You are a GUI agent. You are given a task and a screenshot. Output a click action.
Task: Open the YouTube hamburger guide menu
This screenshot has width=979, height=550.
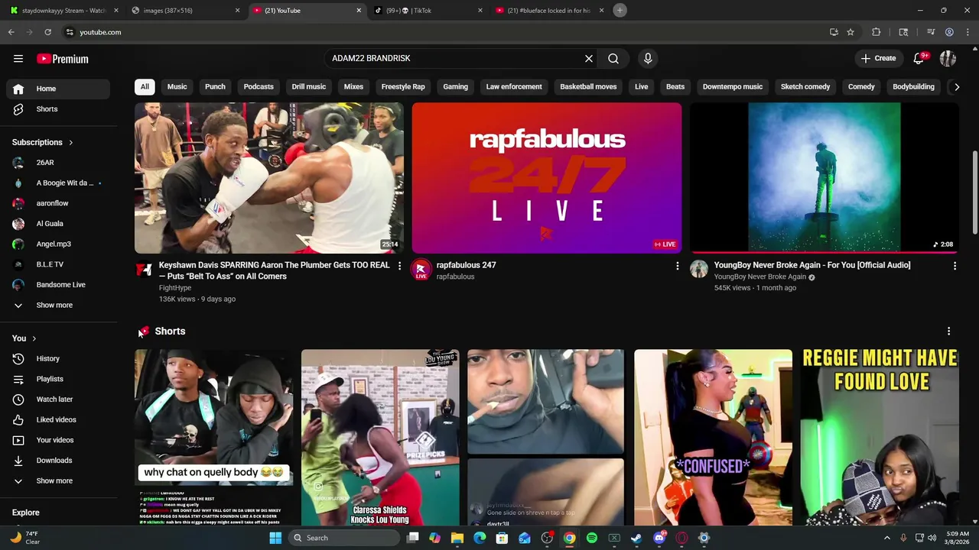point(18,59)
